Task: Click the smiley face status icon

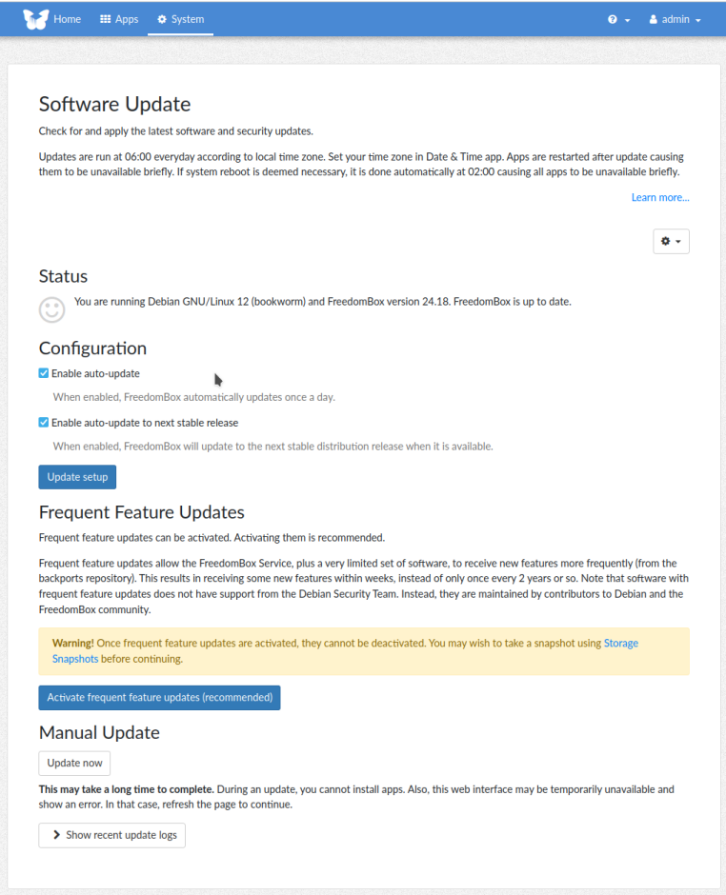Action: coord(51,308)
